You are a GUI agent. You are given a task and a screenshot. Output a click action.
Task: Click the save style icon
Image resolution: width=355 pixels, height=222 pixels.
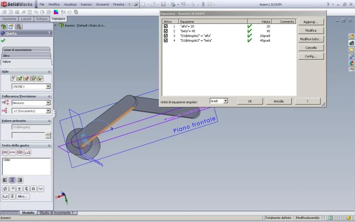coord(33,78)
